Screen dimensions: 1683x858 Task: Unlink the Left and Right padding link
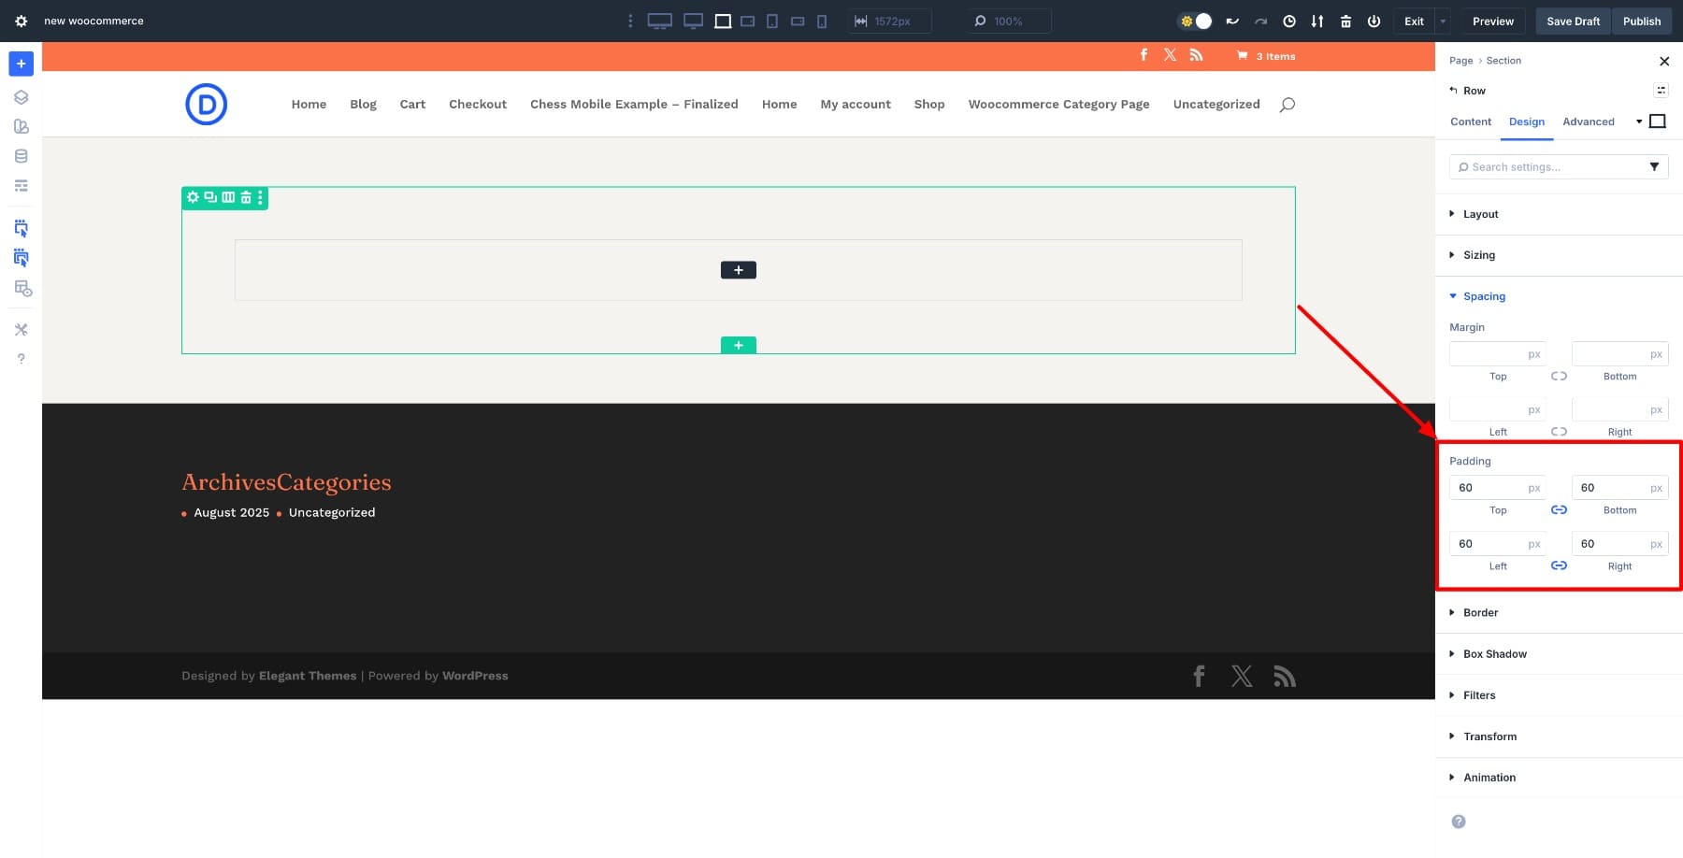click(1559, 565)
